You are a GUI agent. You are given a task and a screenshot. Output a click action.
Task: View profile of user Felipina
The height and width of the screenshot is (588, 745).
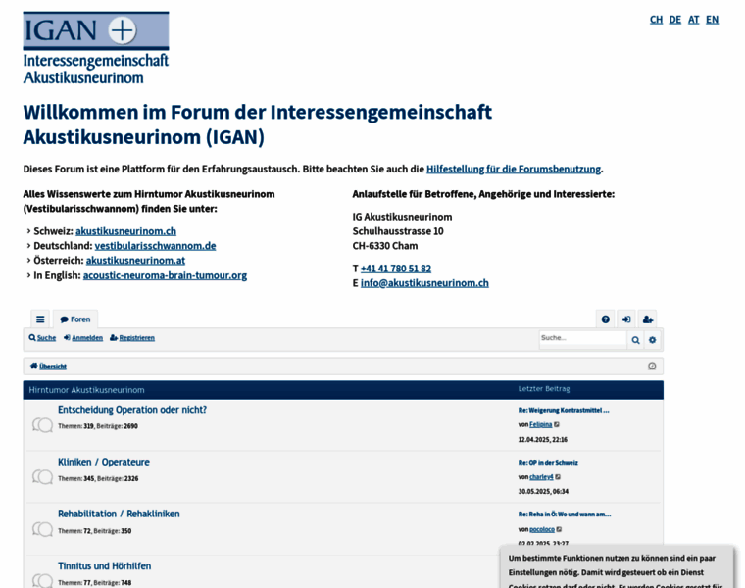click(541, 424)
